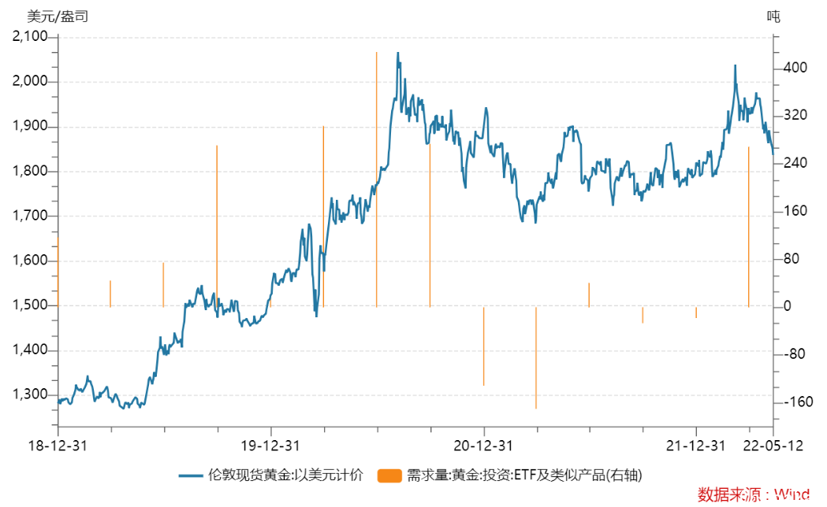Click the 21-12-31 date axis label
This screenshot has height=507, width=827.
(x=695, y=446)
